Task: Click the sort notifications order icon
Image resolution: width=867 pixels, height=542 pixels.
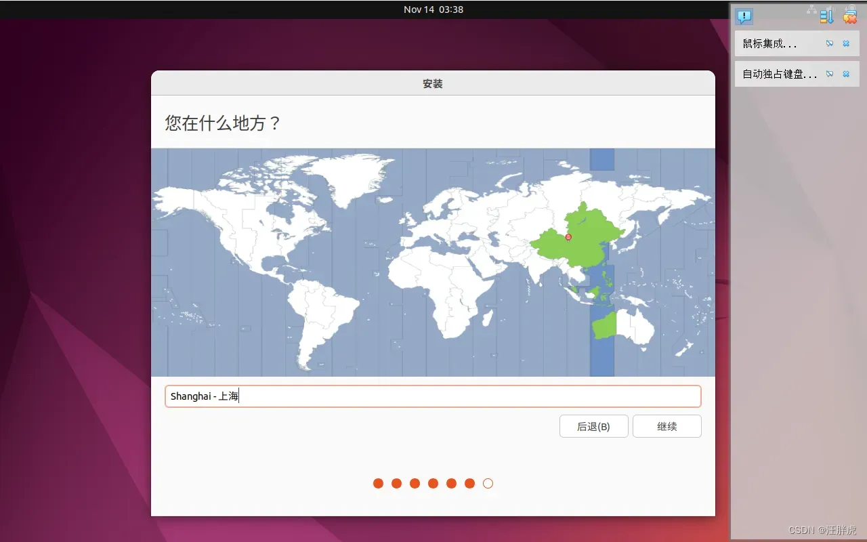Action: [827, 17]
